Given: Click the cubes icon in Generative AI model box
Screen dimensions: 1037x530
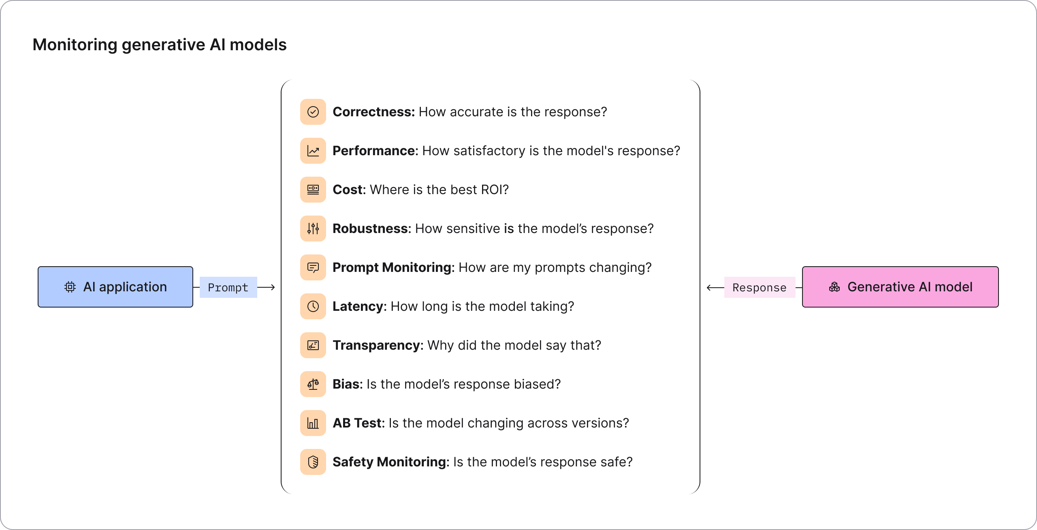Looking at the screenshot, I should (x=834, y=287).
